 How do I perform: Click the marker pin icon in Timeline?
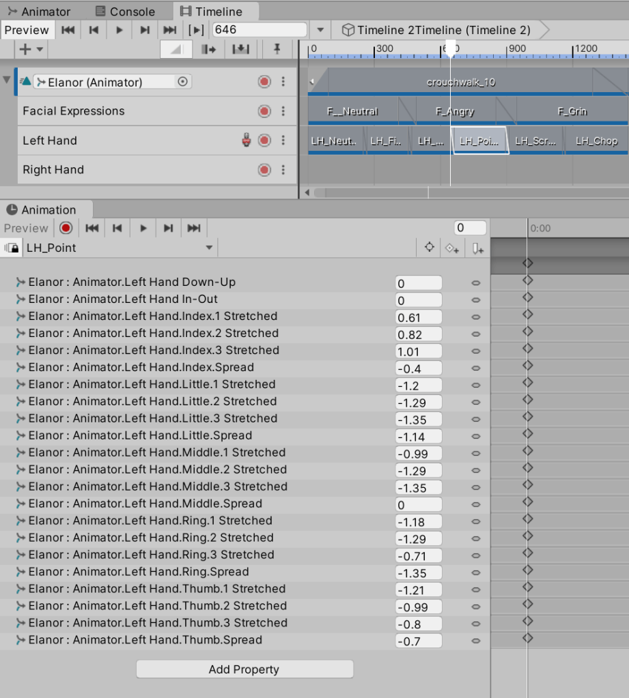[277, 49]
